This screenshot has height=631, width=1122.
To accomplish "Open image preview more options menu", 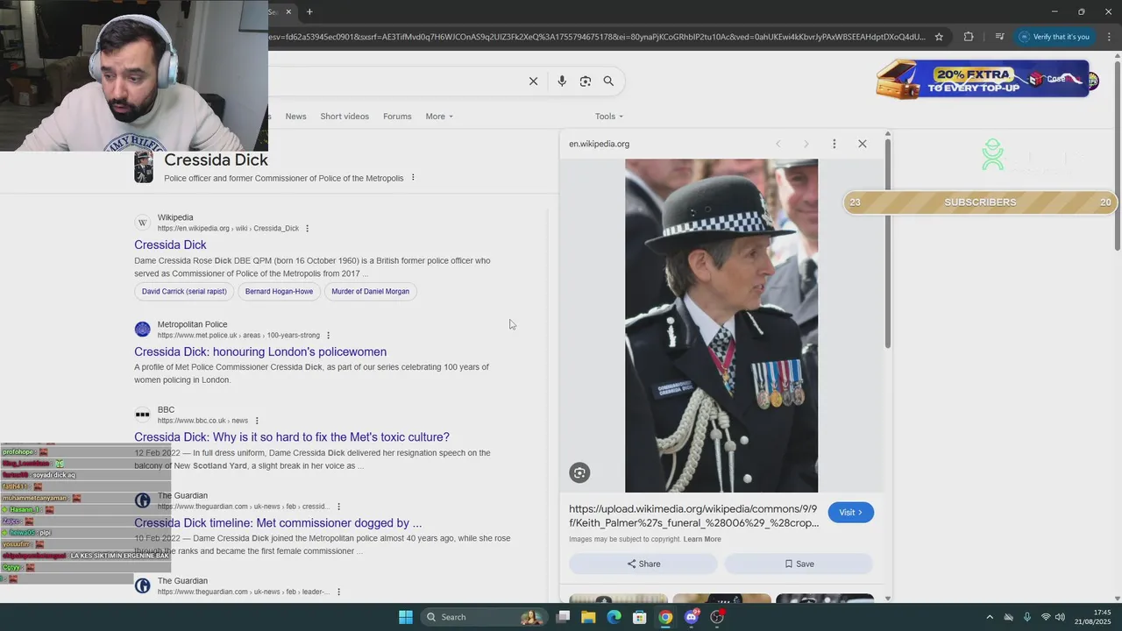I will pyautogui.click(x=834, y=144).
